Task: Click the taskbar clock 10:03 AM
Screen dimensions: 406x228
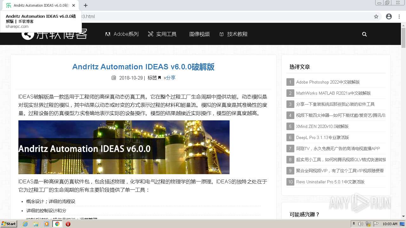Action: tap(390, 224)
